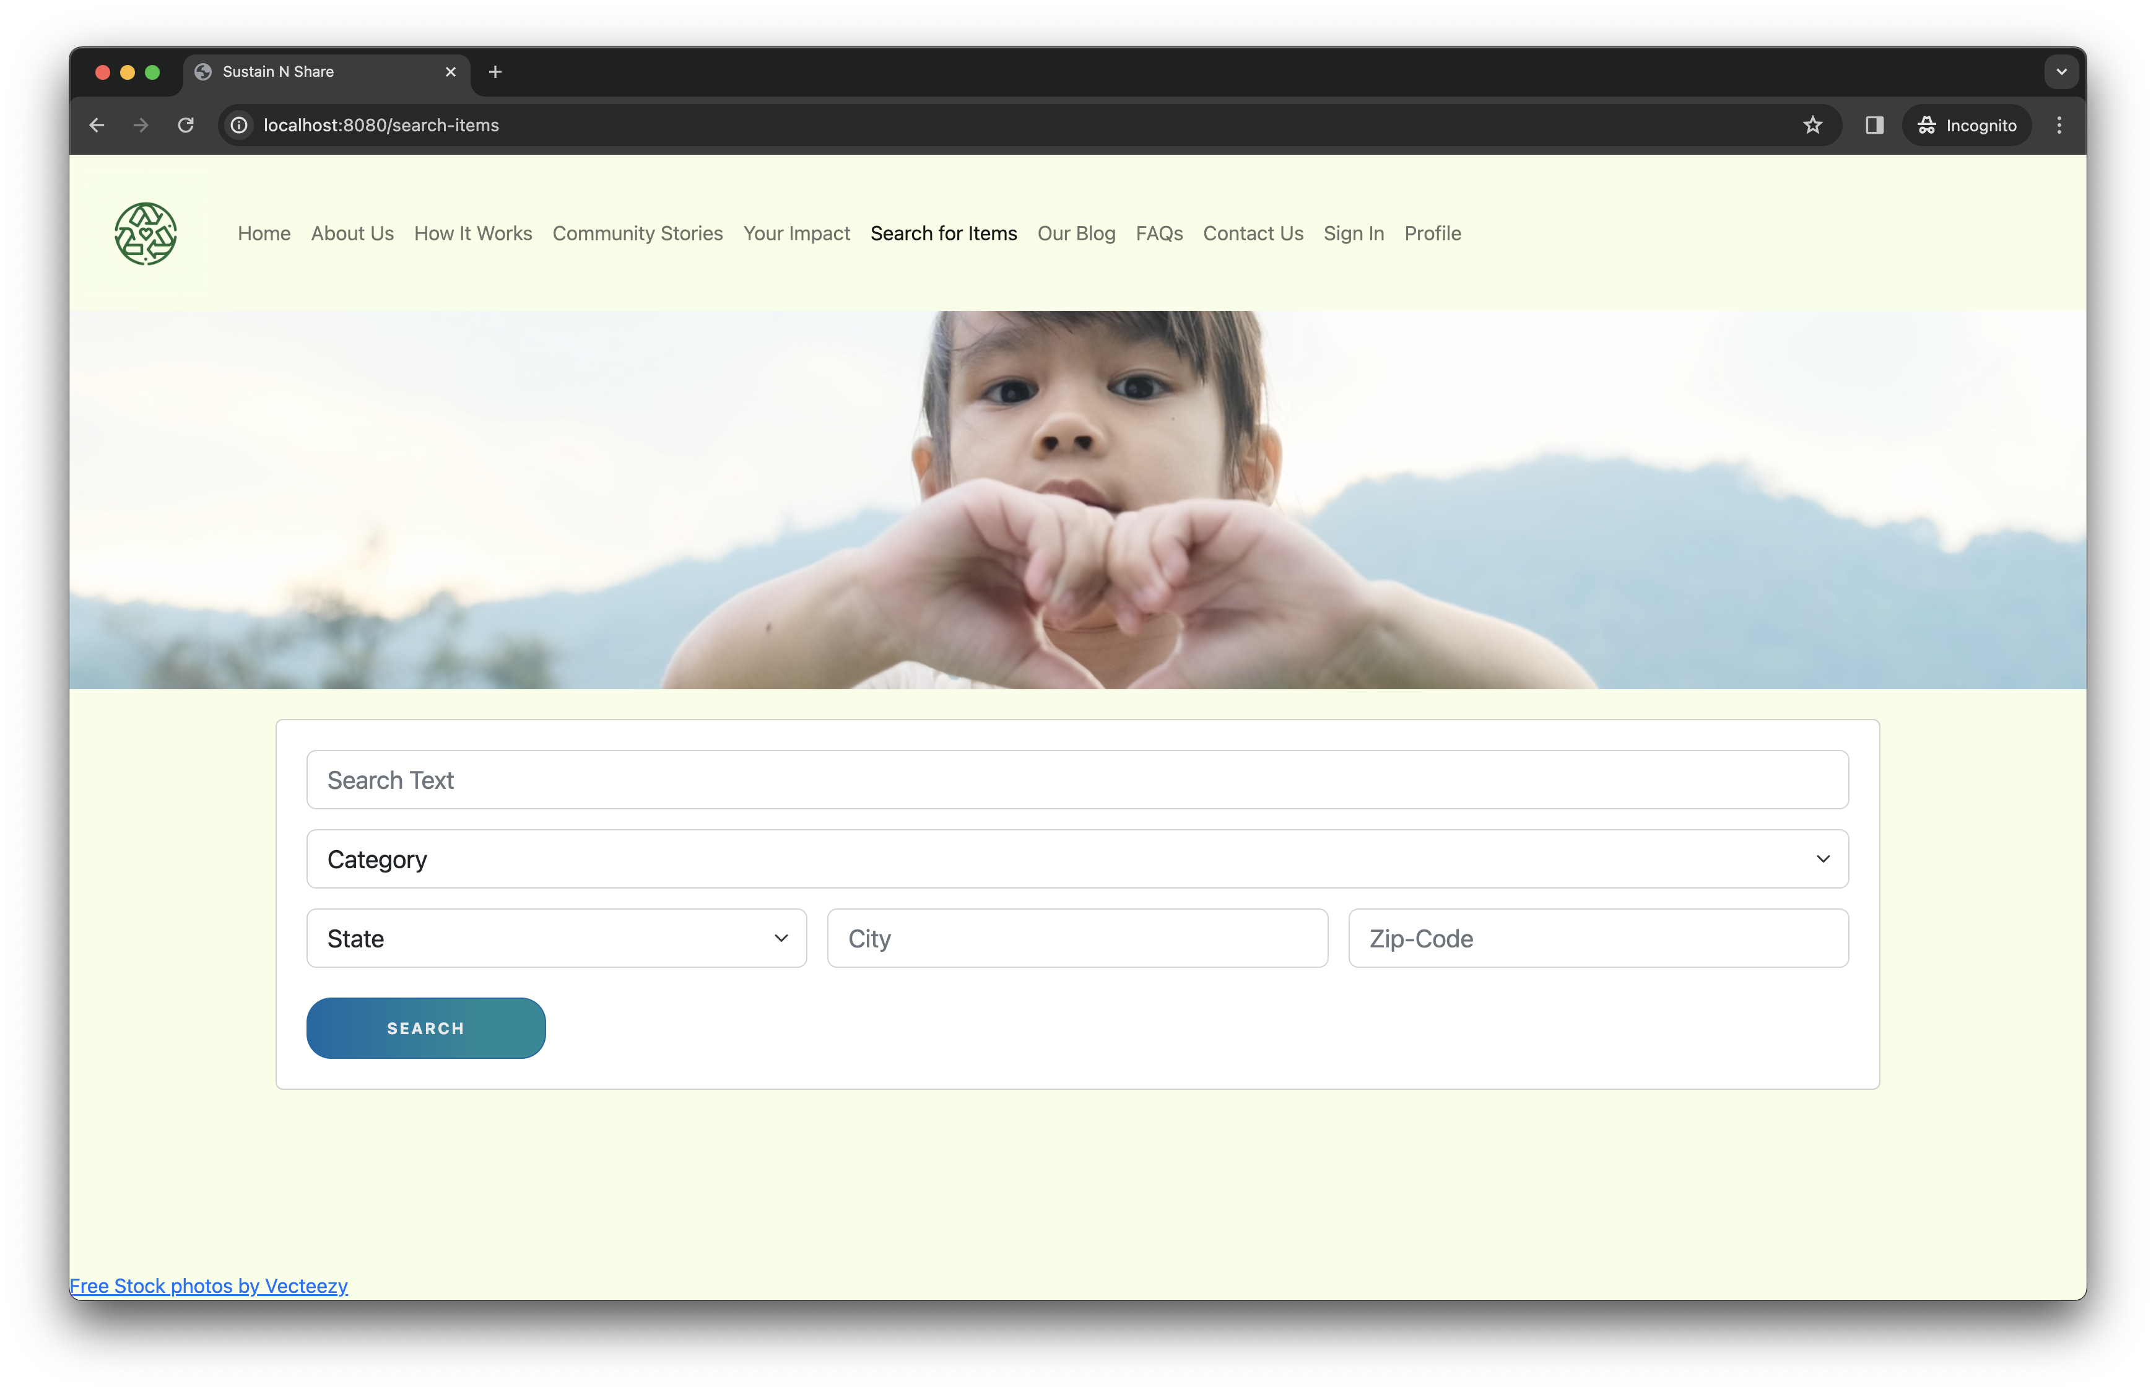This screenshot has height=1392, width=2156.
Task: Follow Free Stock photos by Vecteezy link
Action: click(x=209, y=1285)
